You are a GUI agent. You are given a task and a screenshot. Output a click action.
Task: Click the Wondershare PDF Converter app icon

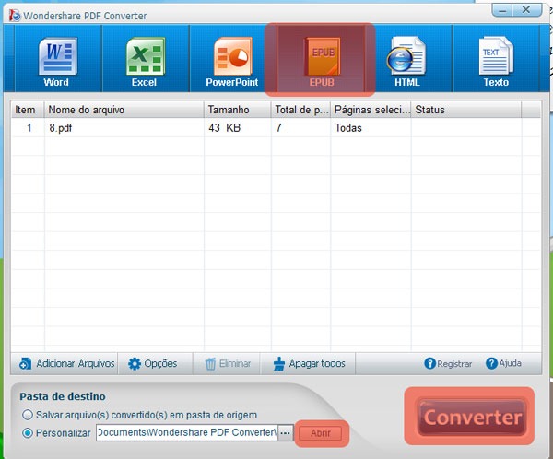pyautogui.click(x=15, y=15)
